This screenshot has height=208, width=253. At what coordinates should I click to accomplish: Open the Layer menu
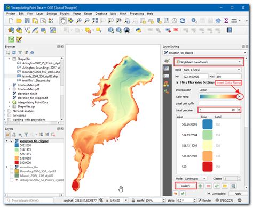39,14
